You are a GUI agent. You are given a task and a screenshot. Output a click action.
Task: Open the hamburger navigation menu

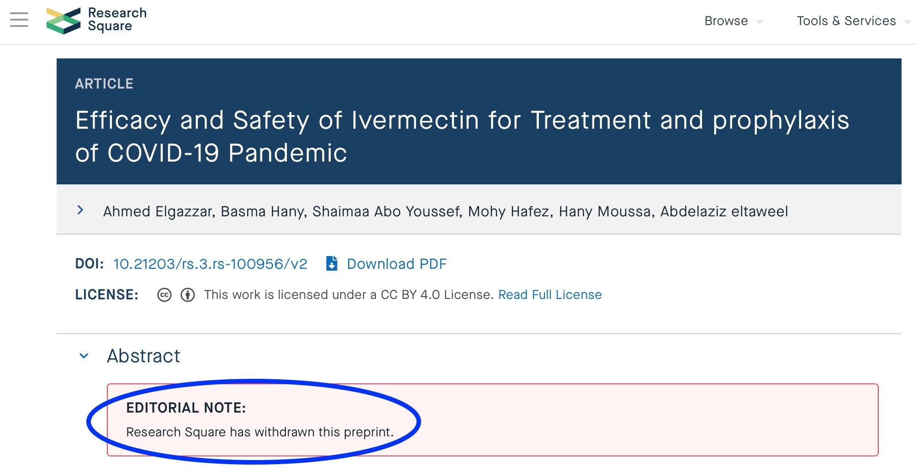[x=19, y=20]
